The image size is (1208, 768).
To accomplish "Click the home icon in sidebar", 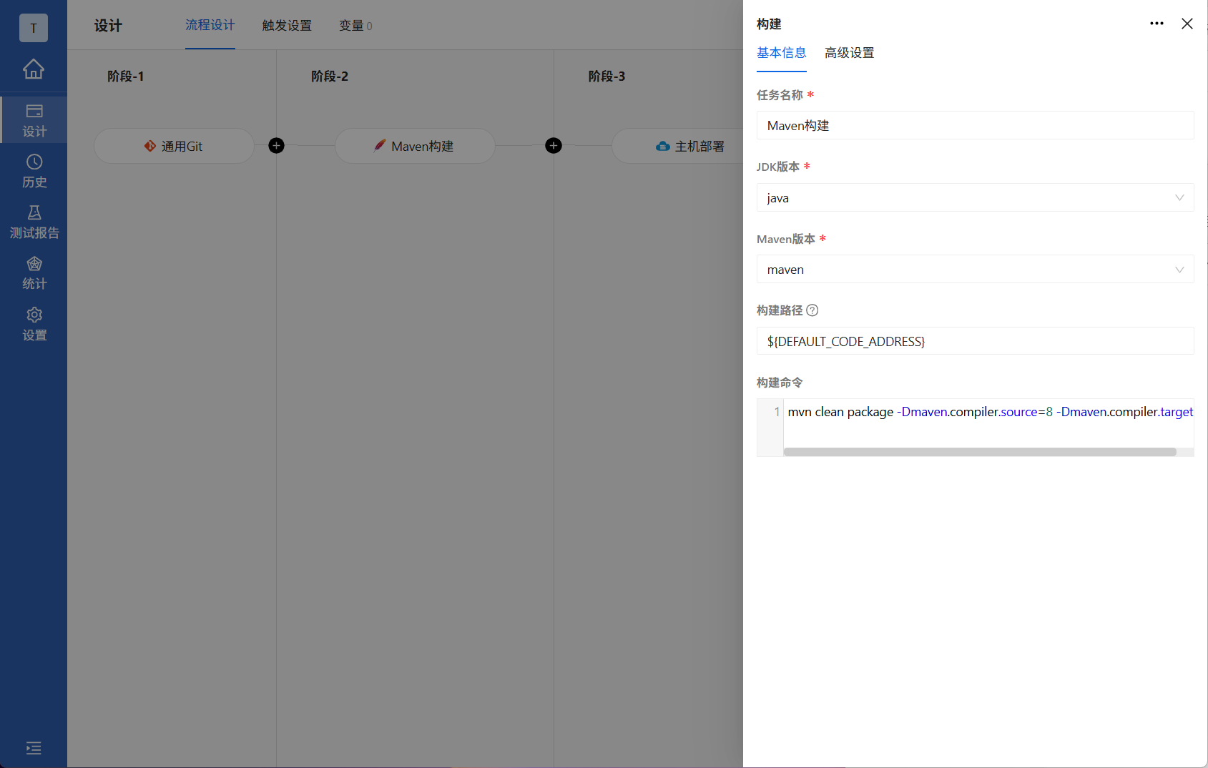I will (34, 69).
